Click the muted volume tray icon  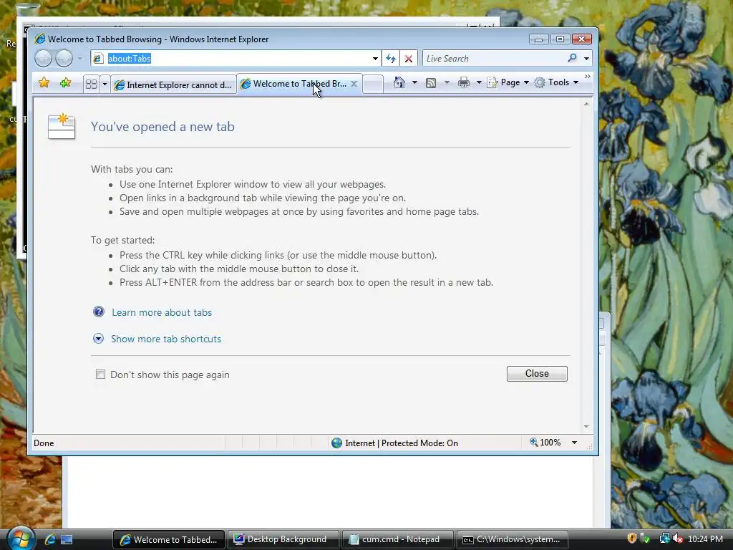(x=677, y=539)
